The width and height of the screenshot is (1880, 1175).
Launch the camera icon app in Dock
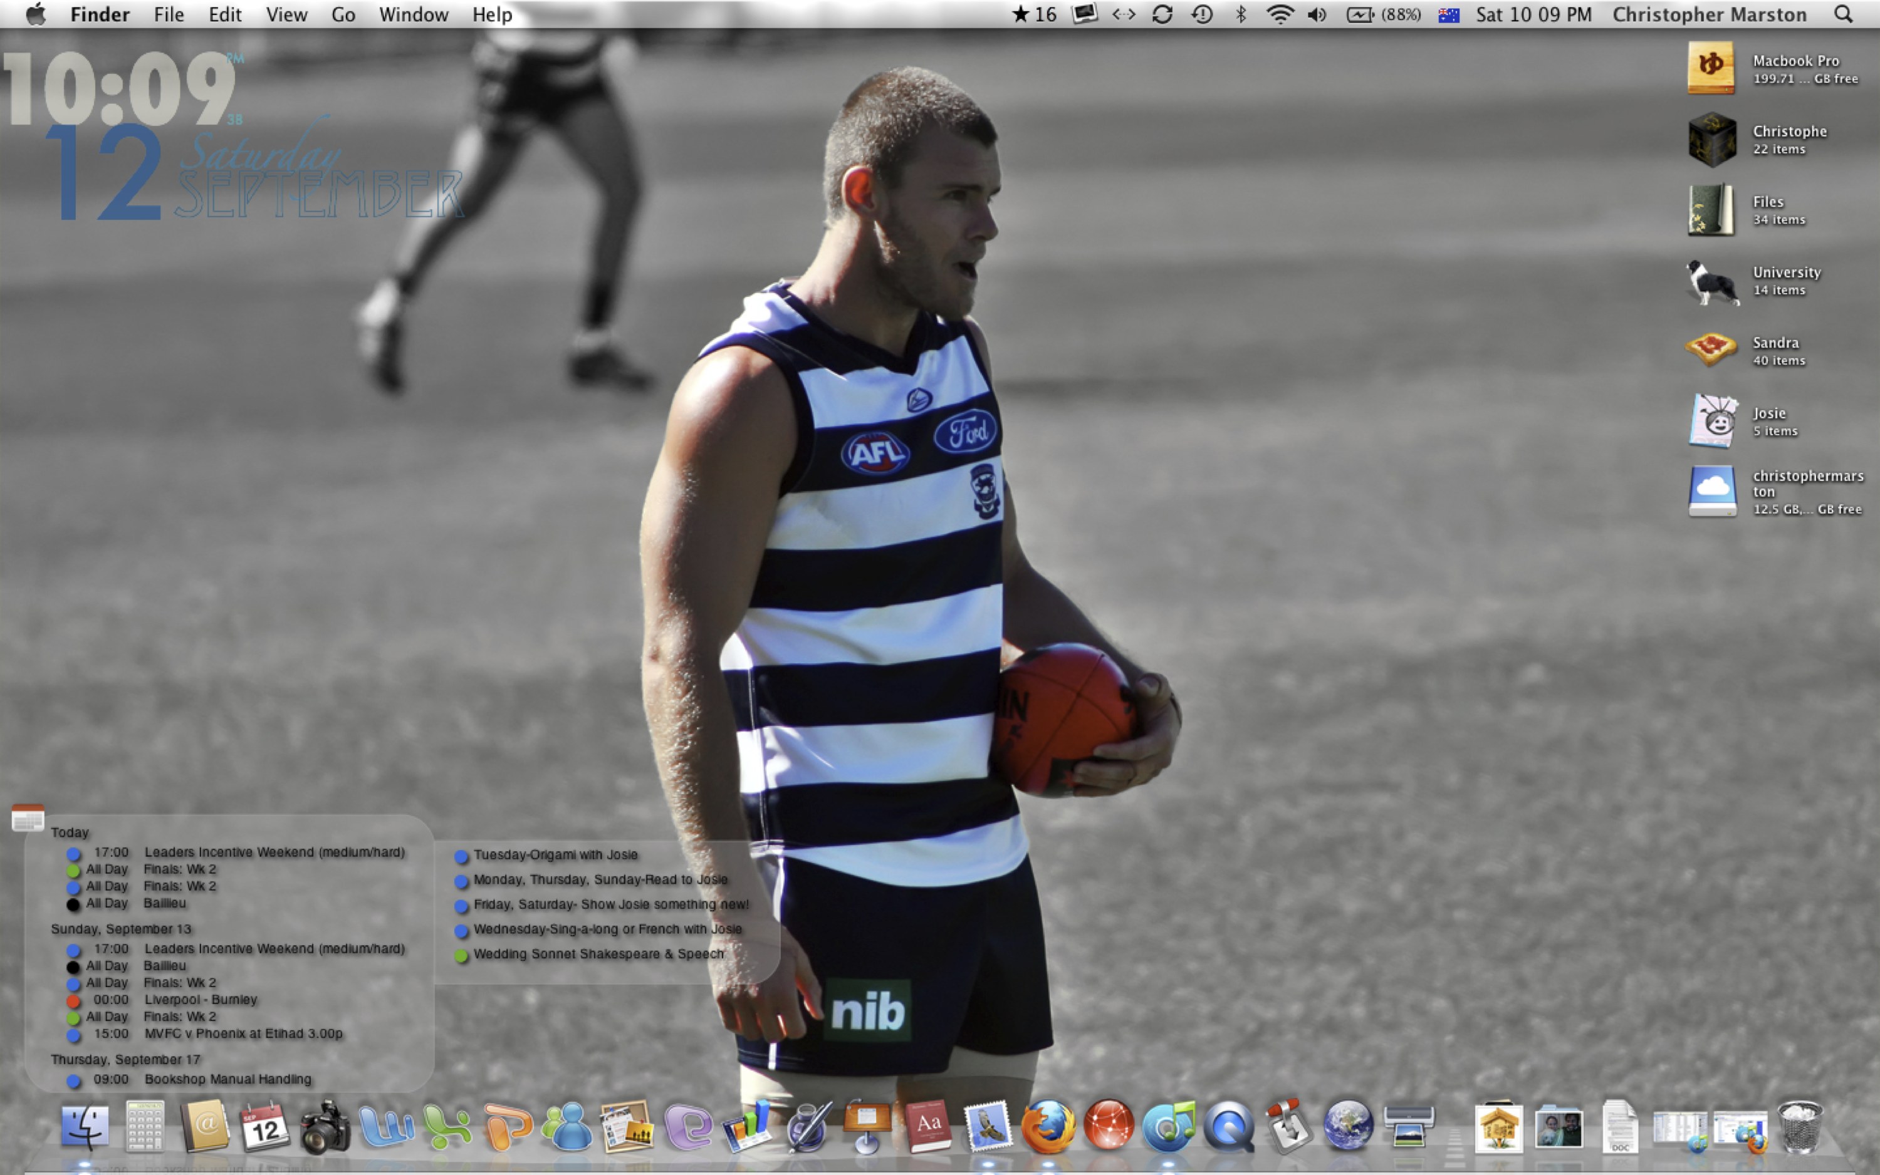pyautogui.click(x=325, y=1126)
